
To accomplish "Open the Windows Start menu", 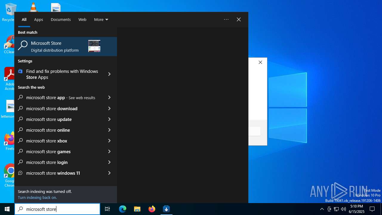I will pos(7,209).
